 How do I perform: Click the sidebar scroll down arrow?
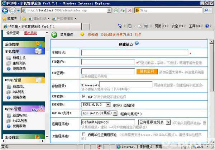pyautogui.click(x=47, y=137)
